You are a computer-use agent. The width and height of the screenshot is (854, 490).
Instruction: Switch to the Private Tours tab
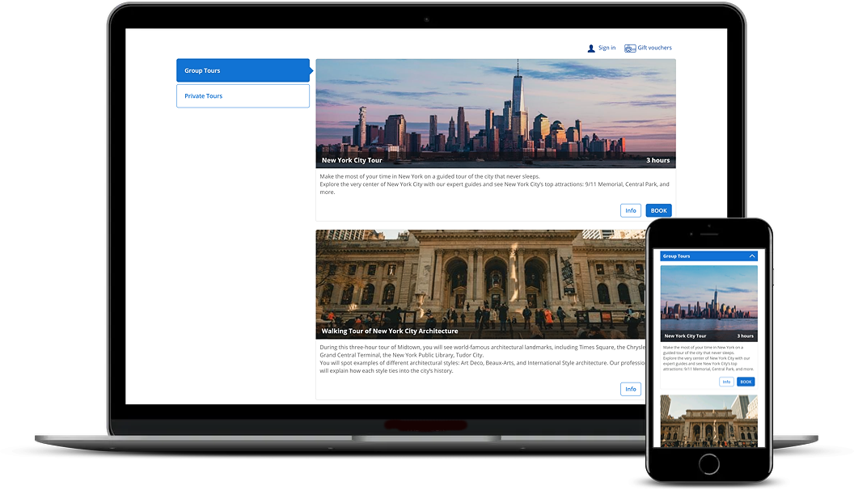pyautogui.click(x=243, y=95)
